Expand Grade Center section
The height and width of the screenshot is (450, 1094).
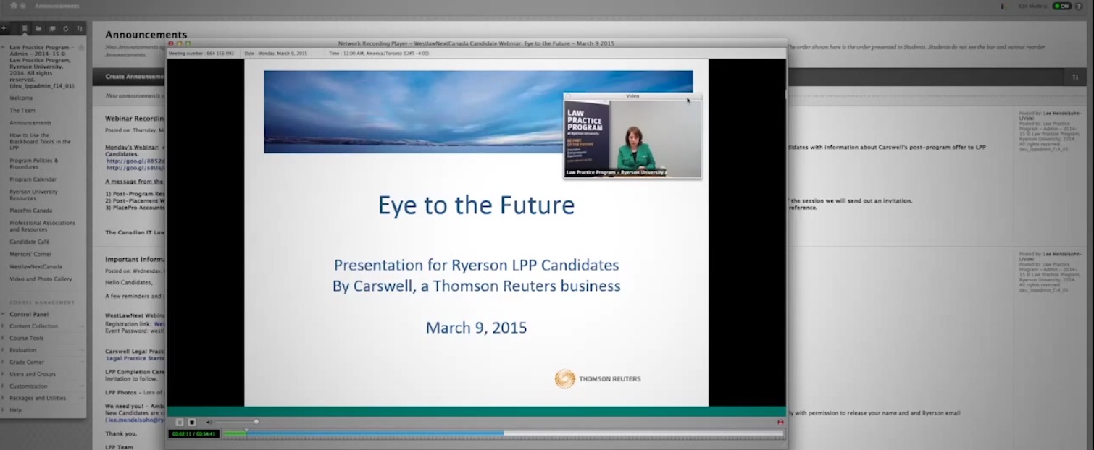coord(27,362)
